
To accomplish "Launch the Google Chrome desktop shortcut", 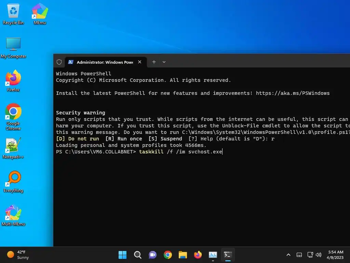I will tap(13, 117).
